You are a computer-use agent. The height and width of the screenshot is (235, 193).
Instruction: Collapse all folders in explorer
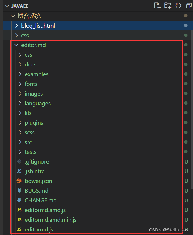click(188, 6)
